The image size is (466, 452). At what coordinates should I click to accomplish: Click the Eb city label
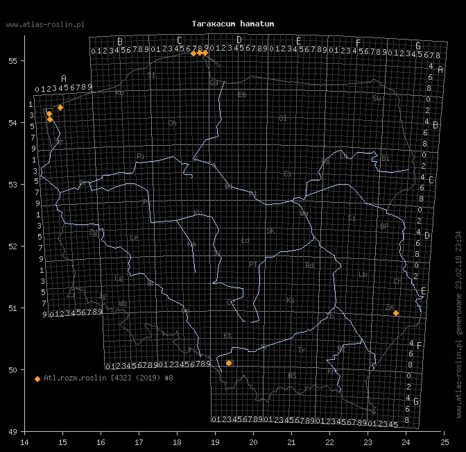point(242,94)
